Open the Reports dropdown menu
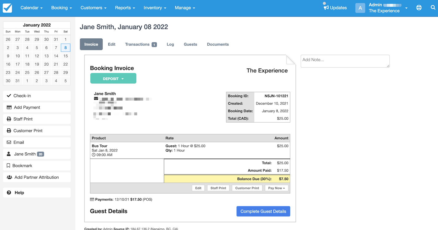The width and height of the screenshot is (438, 230). (x=125, y=8)
